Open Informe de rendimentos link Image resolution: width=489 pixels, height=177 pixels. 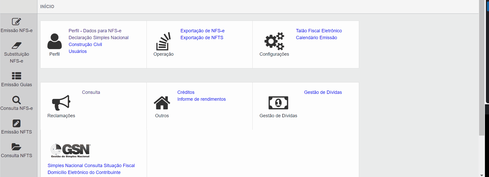(x=201, y=99)
